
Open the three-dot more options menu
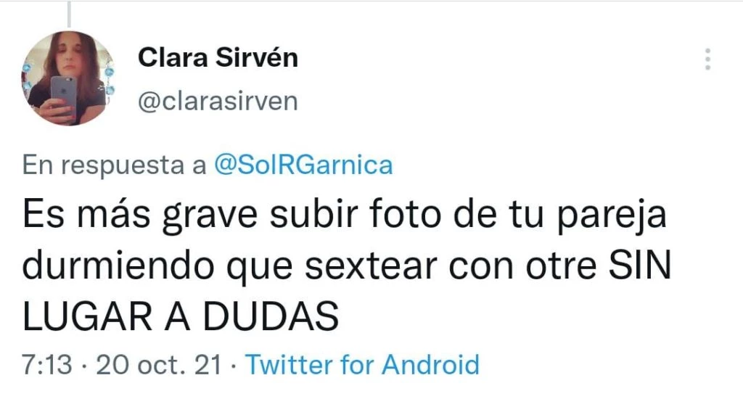click(x=707, y=59)
